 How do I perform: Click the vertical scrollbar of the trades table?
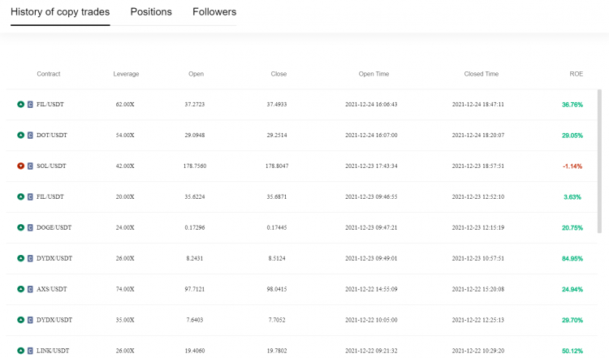tap(600, 162)
